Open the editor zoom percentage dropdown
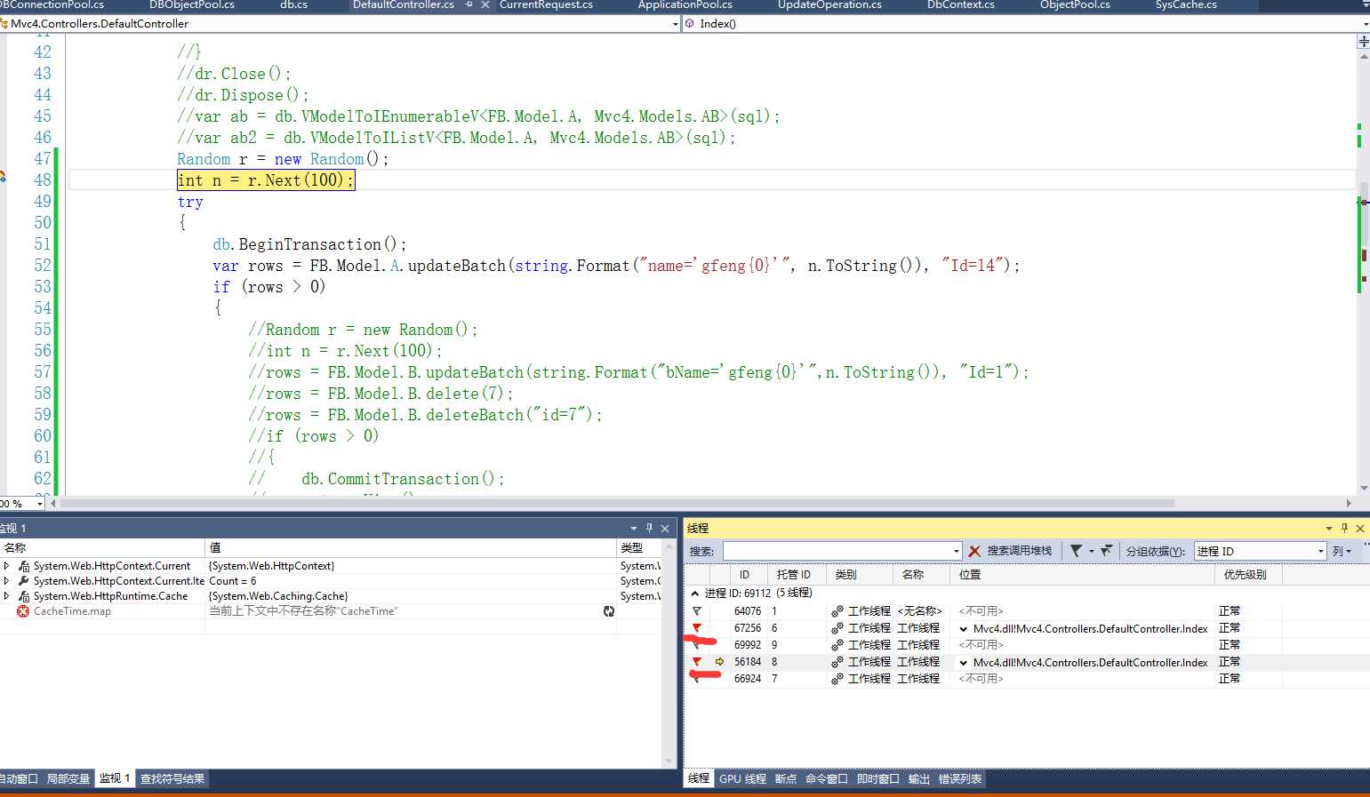1370x797 pixels. coord(40,504)
